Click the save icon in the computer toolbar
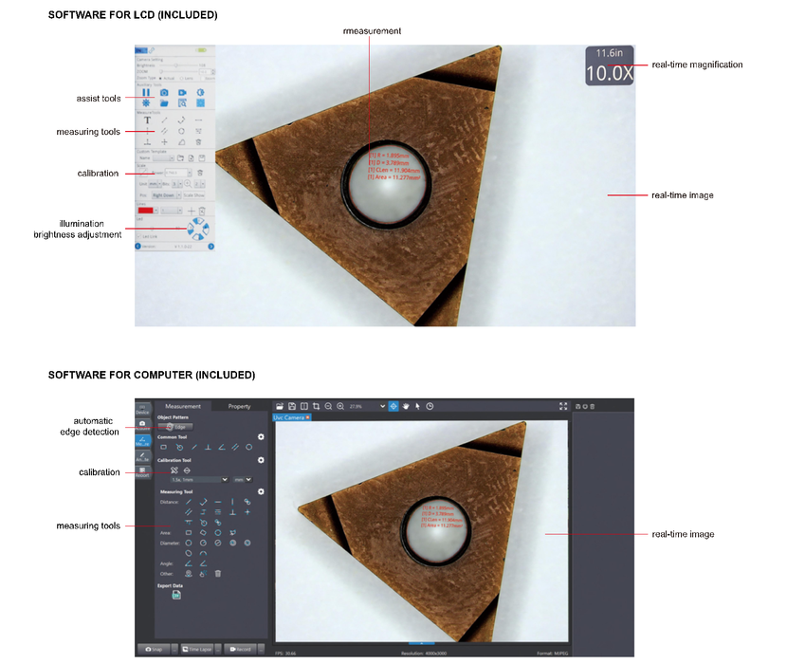The width and height of the screenshot is (787, 664). (x=292, y=406)
